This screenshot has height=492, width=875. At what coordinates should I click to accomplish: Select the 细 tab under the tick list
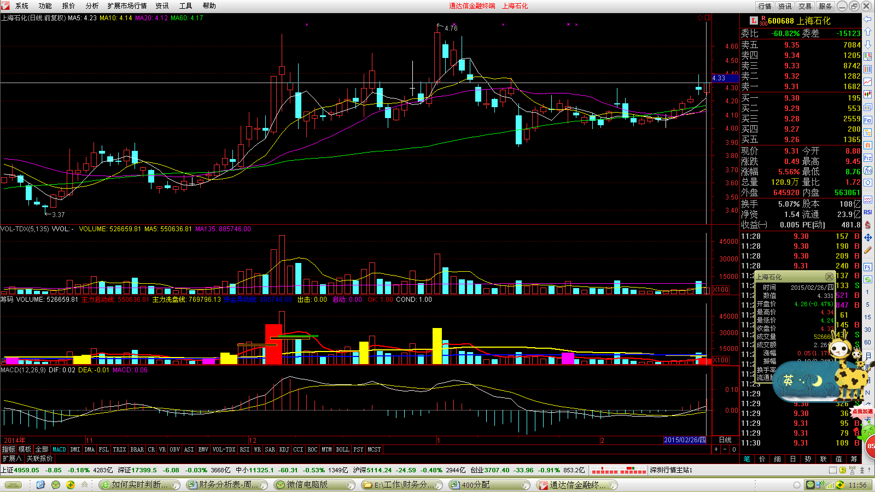click(x=778, y=459)
